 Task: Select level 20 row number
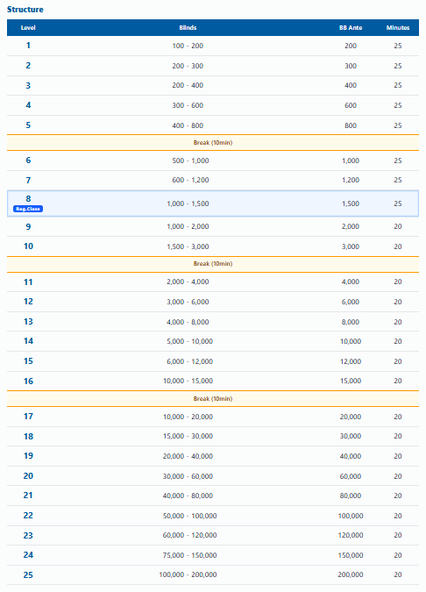pos(28,475)
